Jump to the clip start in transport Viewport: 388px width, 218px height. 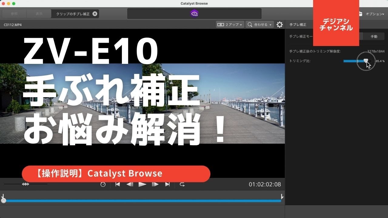(118, 184)
